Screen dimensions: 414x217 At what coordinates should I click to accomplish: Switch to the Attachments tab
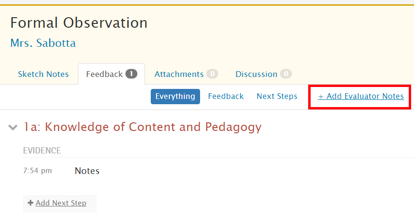(179, 74)
